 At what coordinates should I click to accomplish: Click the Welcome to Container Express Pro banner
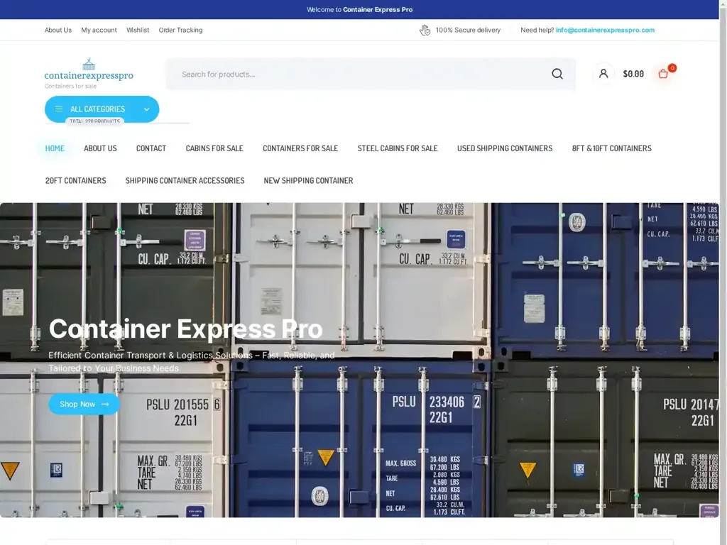[359, 10]
